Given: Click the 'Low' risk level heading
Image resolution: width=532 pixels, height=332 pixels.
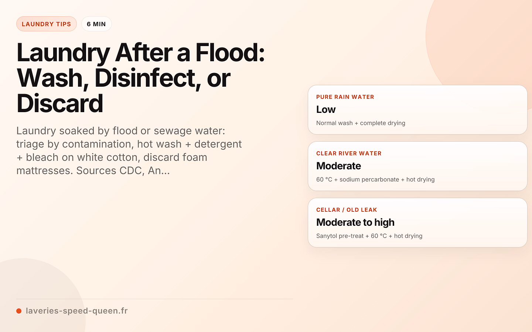Looking at the screenshot, I should [326, 110].
